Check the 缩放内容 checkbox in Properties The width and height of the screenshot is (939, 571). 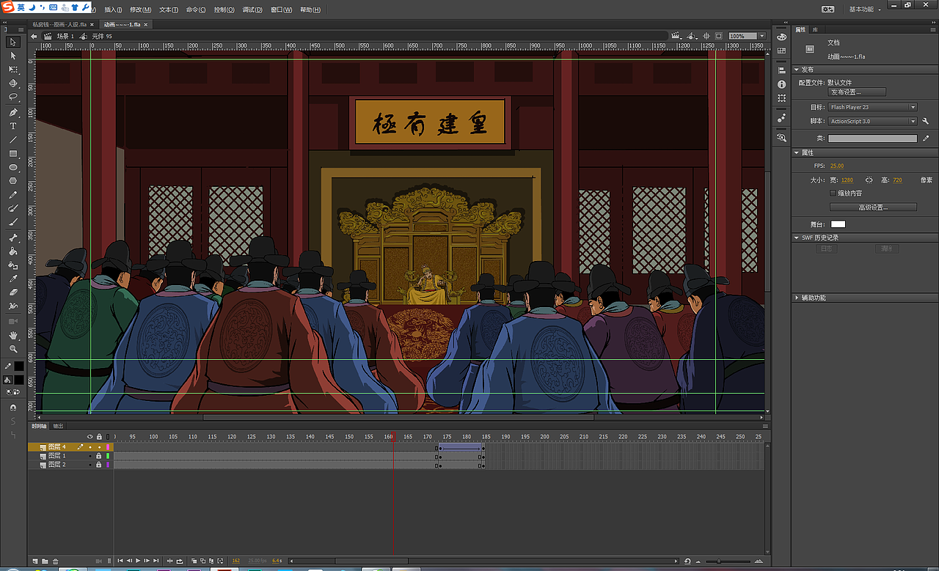pos(831,191)
